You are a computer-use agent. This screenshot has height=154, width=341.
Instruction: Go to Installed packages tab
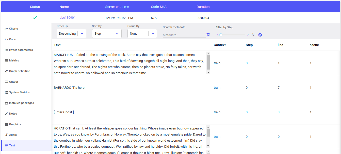(26, 103)
